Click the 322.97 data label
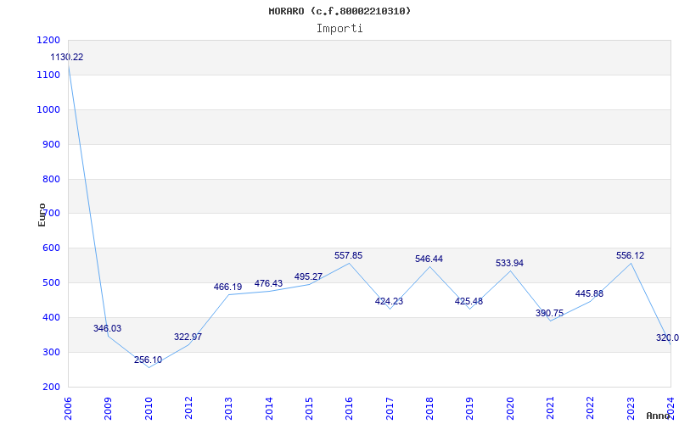Screen dimensions: 679x424 [x=188, y=337]
